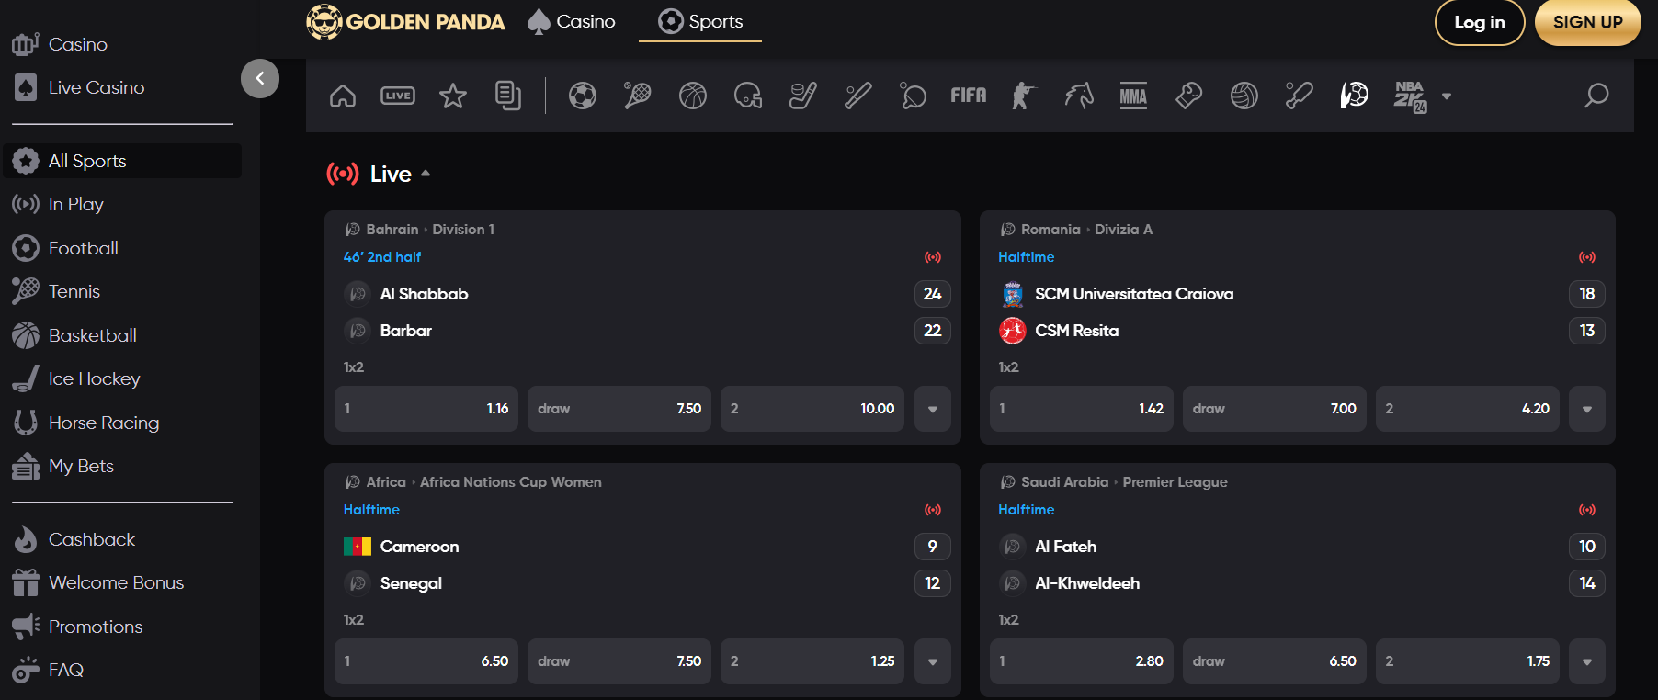This screenshot has width=1658, height=700.
Task: Bet on Al-Khweldeeh at 1.75
Action: tap(1468, 661)
